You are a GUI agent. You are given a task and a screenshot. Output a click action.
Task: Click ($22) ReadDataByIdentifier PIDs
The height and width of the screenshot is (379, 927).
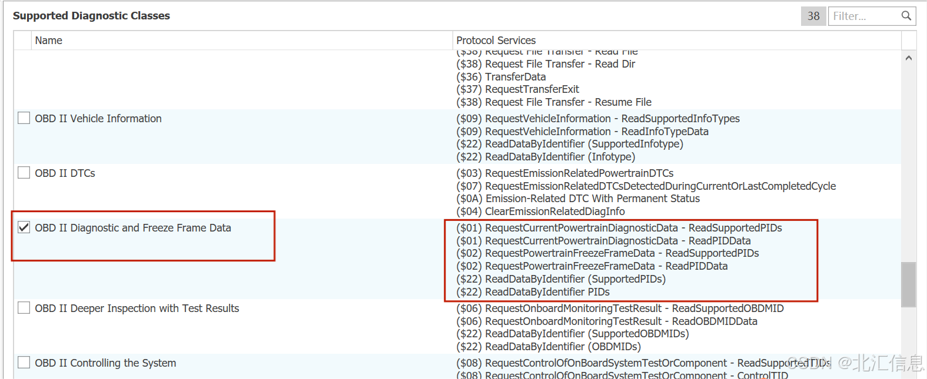[x=533, y=292]
